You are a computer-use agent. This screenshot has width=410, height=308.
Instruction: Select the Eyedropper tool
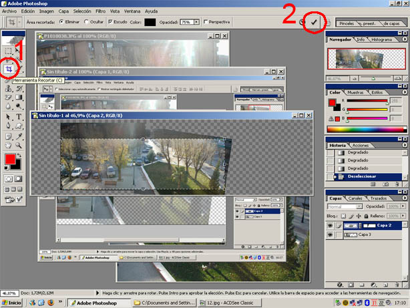pos(19,136)
